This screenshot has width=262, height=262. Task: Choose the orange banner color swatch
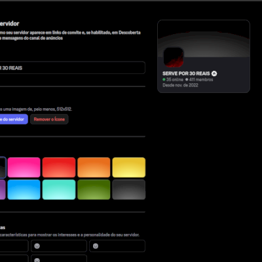click(x=94, y=167)
